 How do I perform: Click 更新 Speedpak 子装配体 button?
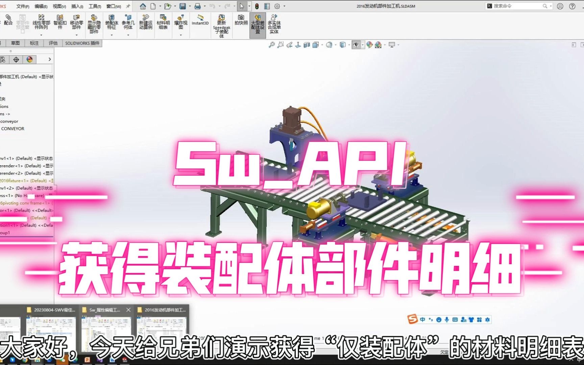click(221, 26)
